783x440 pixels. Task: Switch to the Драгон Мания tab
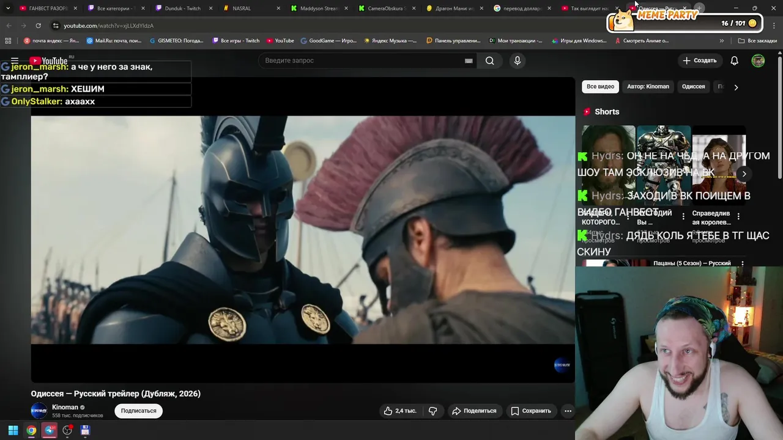pyautogui.click(x=454, y=8)
